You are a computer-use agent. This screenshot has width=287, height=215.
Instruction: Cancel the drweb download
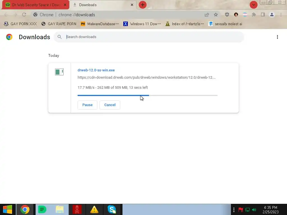110,105
